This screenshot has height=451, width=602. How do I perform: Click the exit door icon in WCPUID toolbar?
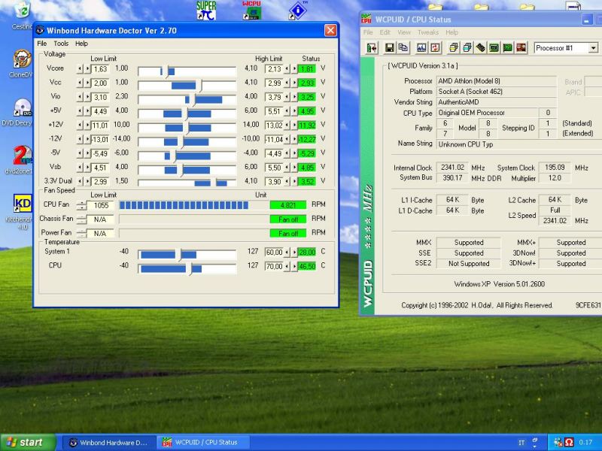372,48
